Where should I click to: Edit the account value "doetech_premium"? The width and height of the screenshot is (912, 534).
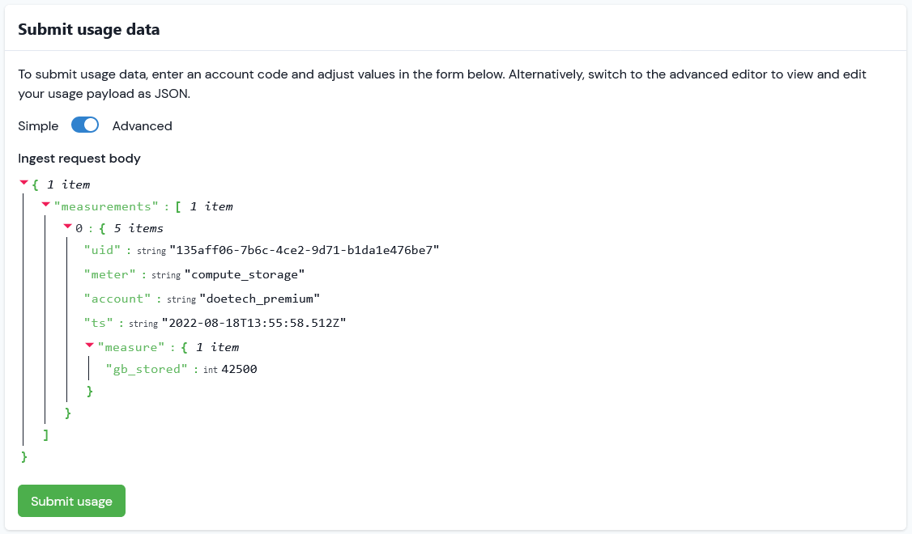tap(259, 299)
